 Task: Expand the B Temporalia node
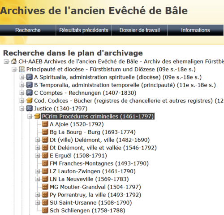tap(22, 85)
